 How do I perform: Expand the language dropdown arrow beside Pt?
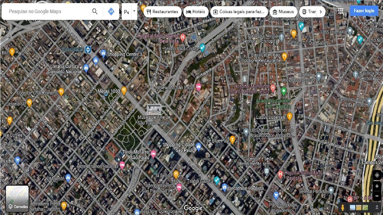click(134, 11)
